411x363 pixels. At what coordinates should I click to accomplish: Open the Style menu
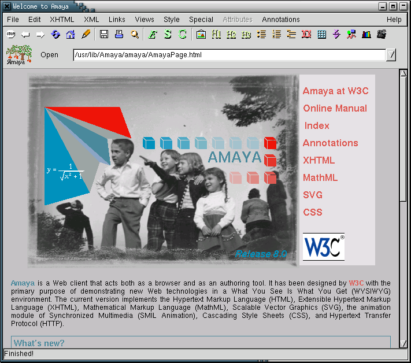[x=171, y=19]
